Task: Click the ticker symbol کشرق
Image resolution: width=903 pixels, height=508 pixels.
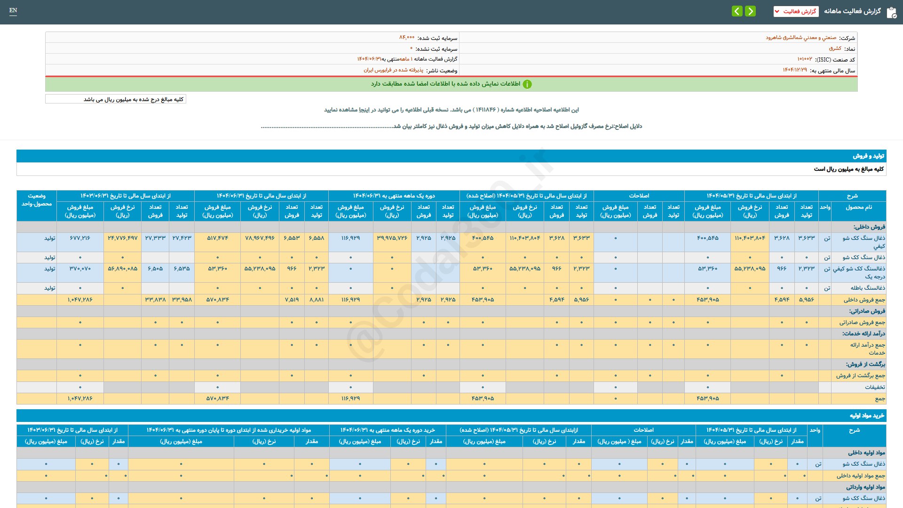Action: [x=835, y=48]
